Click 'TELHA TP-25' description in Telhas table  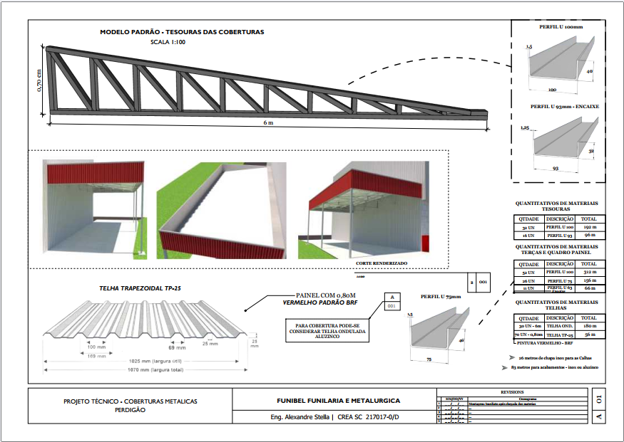pyautogui.click(x=560, y=335)
